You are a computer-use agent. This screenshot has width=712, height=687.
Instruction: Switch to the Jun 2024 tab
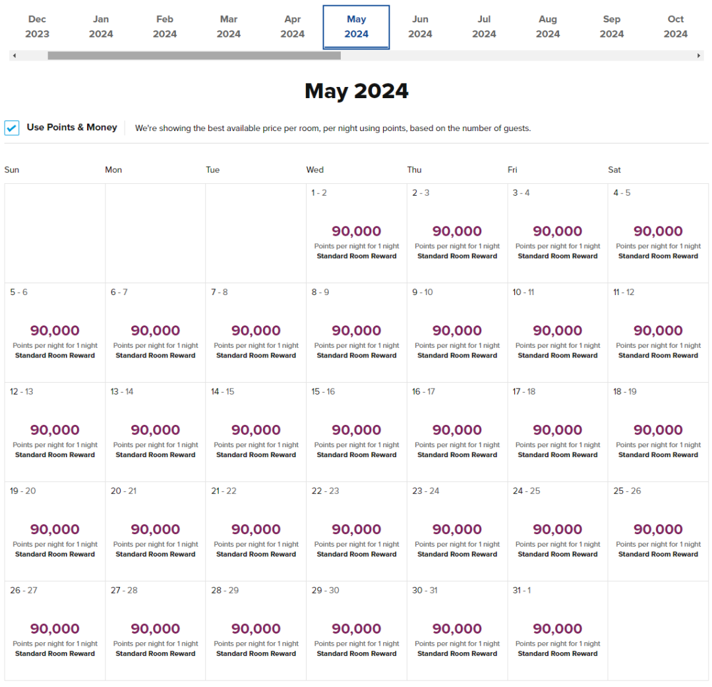click(x=420, y=27)
